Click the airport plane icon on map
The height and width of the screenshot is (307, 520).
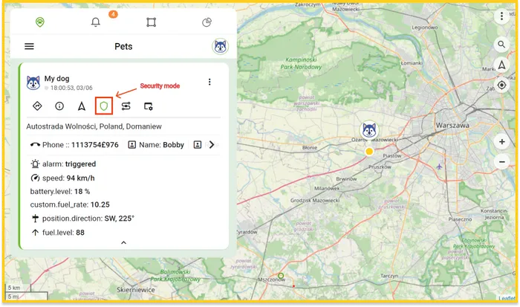pos(439,167)
